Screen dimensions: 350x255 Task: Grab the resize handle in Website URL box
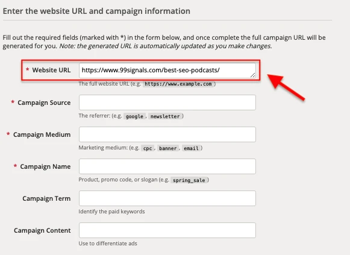[x=252, y=75]
